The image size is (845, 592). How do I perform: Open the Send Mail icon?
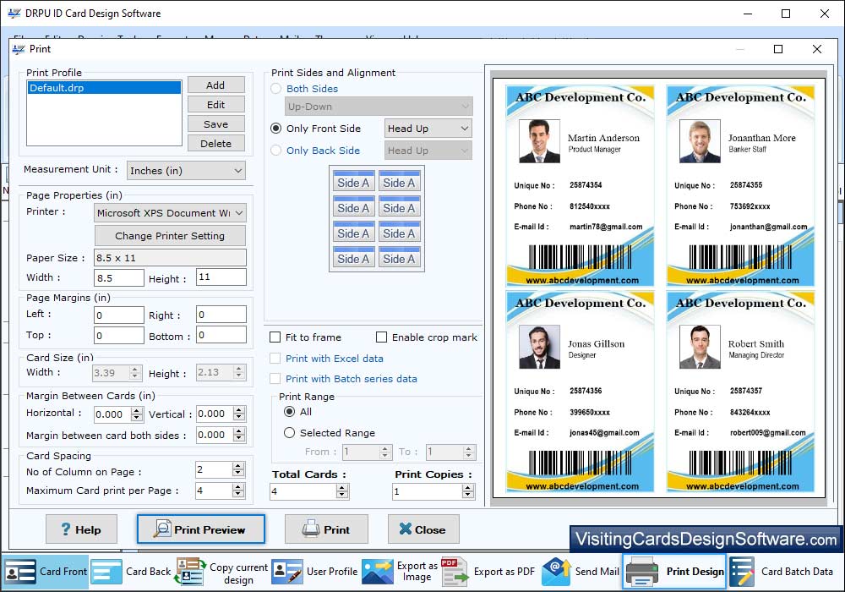[556, 572]
